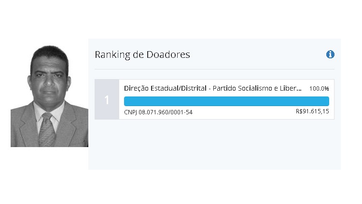Click the R$91.615,15 donation amount
This screenshot has height=204, width=362.
312,111
